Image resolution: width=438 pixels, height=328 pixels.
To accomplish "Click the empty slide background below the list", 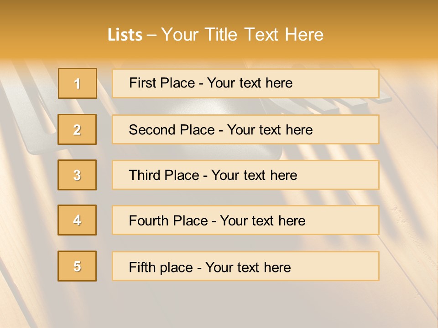I will (219, 305).
